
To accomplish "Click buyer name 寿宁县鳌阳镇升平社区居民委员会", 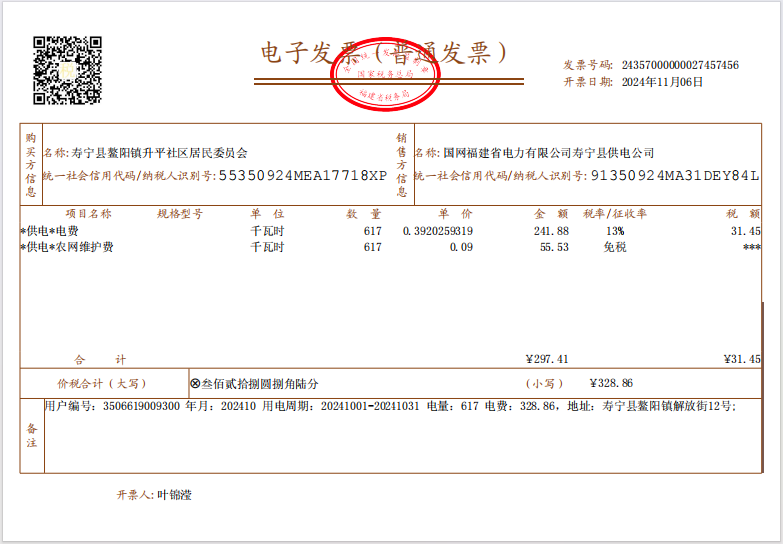I will pos(159,153).
